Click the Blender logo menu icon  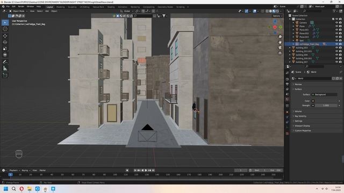point(3,6)
